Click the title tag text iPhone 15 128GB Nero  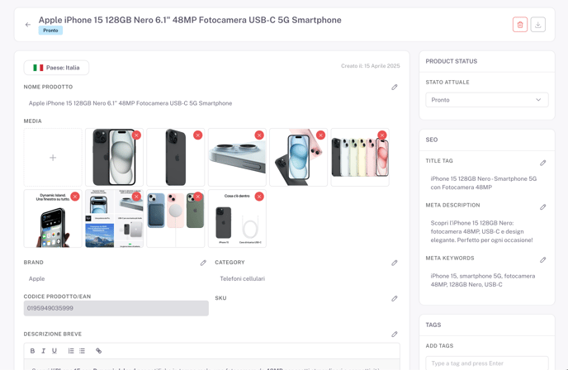pos(484,183)
